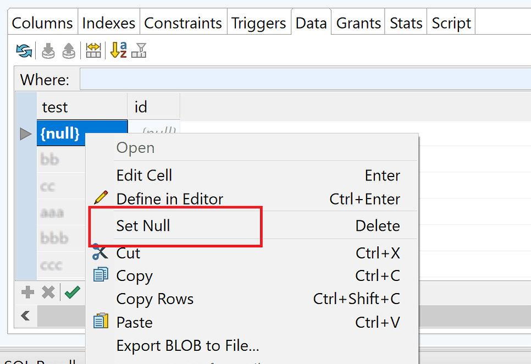Apply changes with the green check button
The width and height of the screenshot is (531, 364).
(72, 292)
